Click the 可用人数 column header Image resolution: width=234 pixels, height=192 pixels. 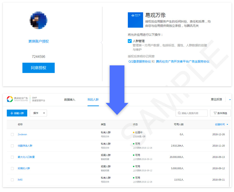coord(179,124)
